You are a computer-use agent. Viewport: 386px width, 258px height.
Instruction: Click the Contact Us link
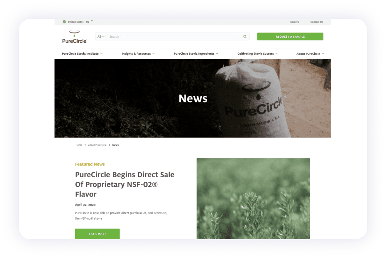(x=316, y=21)
